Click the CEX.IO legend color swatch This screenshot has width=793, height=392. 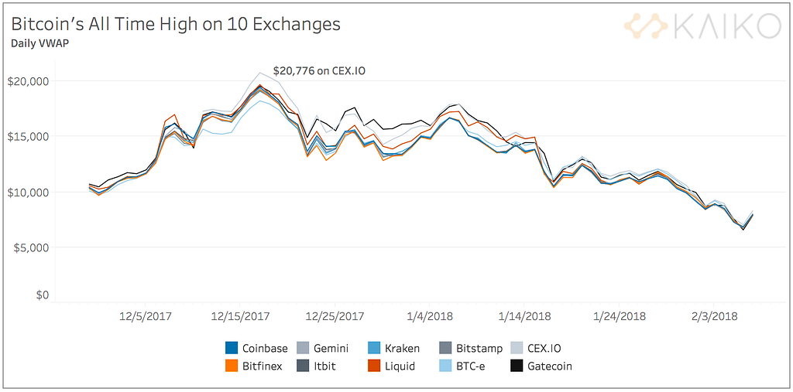pos(517,349)
